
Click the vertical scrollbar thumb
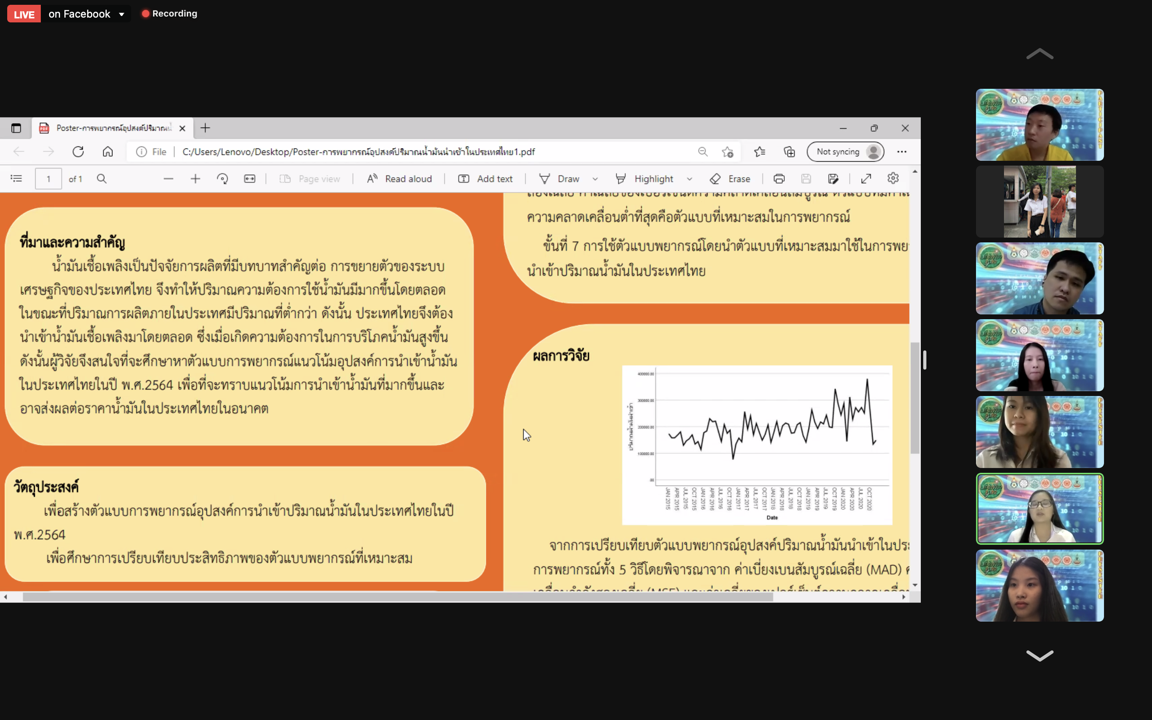pyautogui.click(x=914, y=398)
